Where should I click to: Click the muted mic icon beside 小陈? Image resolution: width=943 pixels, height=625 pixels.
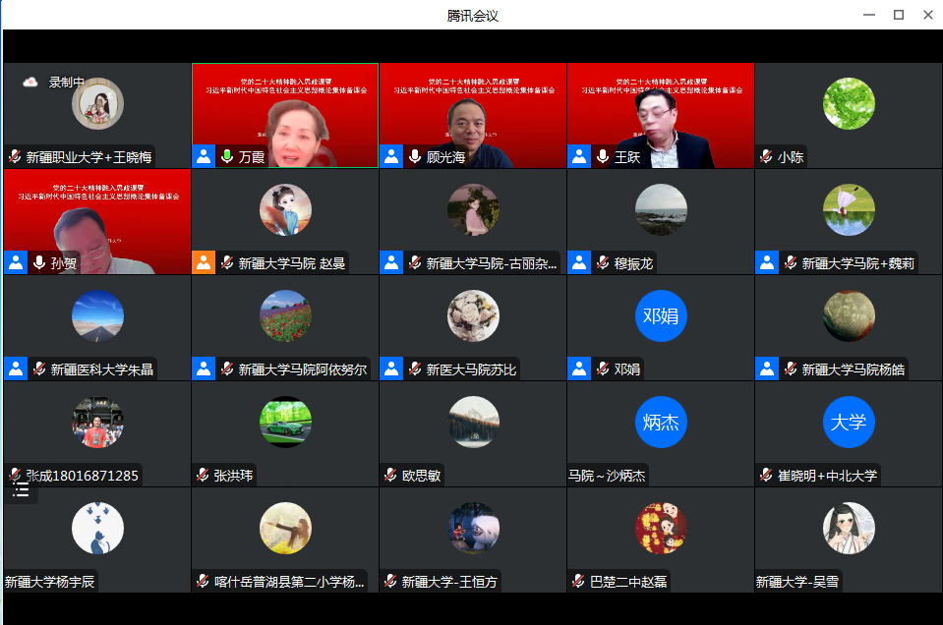pos(766,156)
